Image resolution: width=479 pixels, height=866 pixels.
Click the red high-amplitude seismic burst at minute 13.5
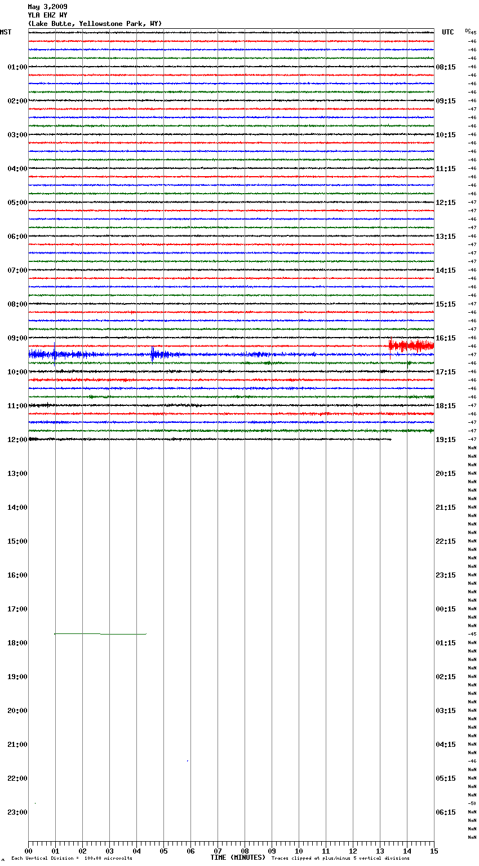pos(411,345)
